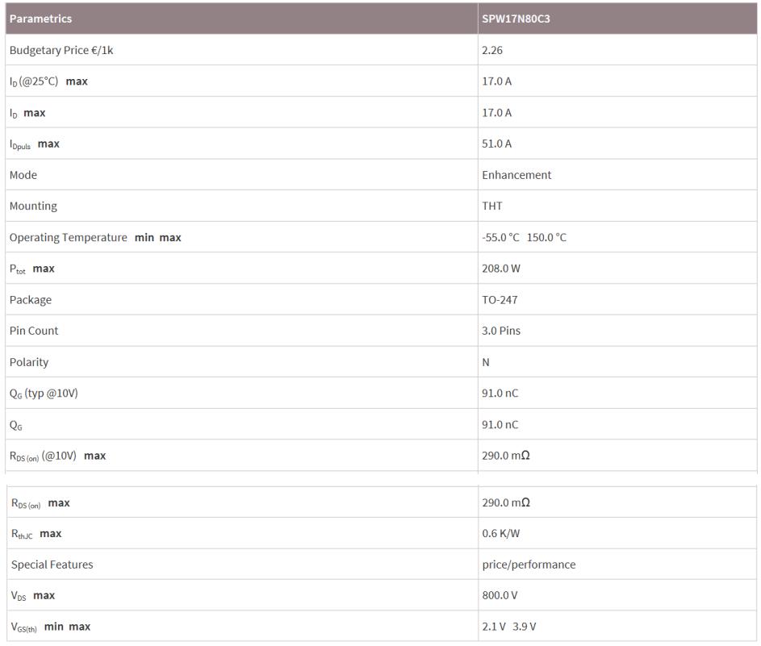Click the Package parameter label
The width and height of the screenshot is (761, 646).
[x=31, y=300]
